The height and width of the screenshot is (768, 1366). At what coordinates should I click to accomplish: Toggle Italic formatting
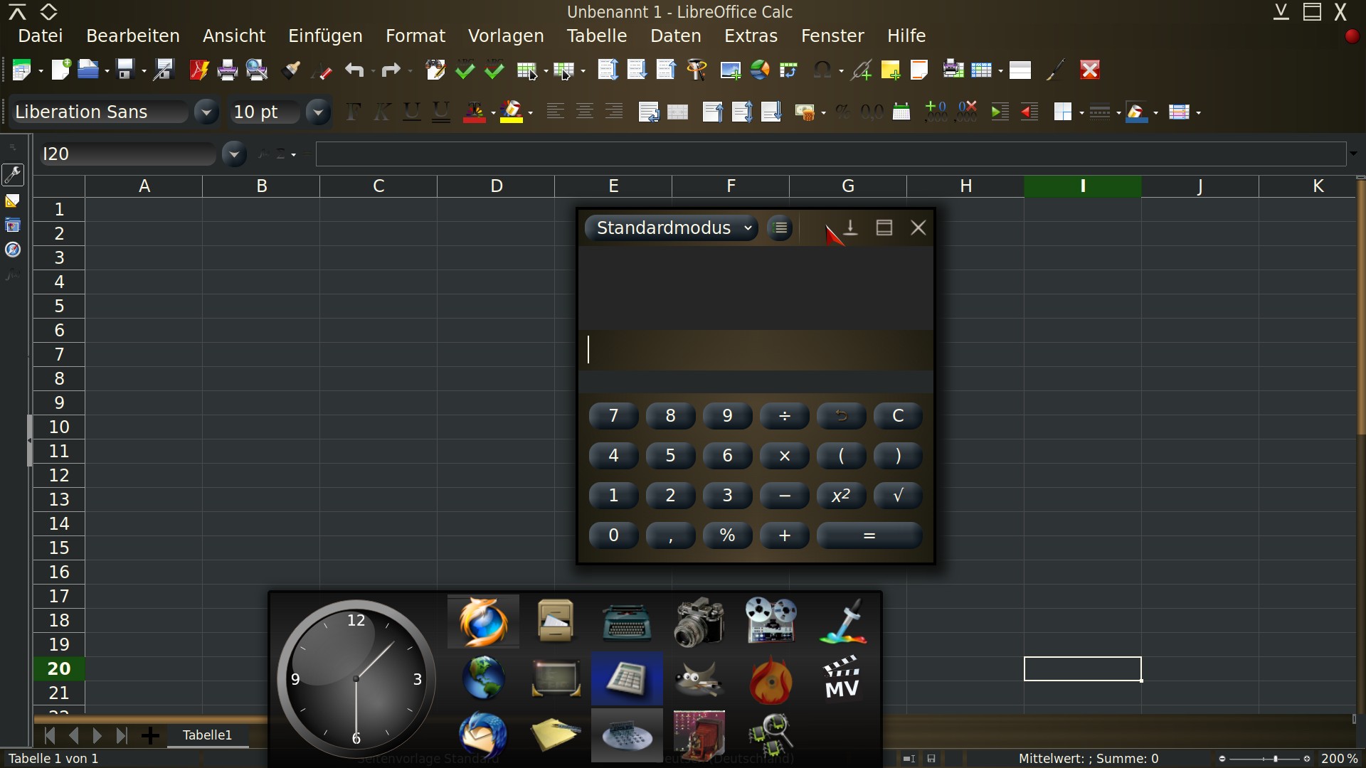[x=382, y=112]
